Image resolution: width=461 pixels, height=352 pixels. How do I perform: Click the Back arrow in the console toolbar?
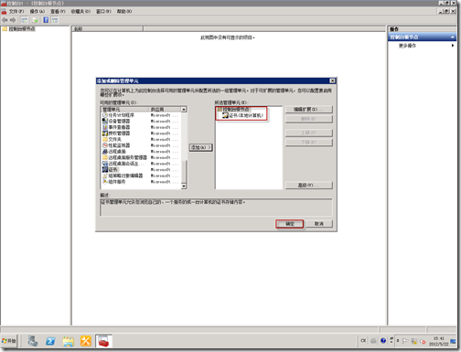tap(5, 20)
